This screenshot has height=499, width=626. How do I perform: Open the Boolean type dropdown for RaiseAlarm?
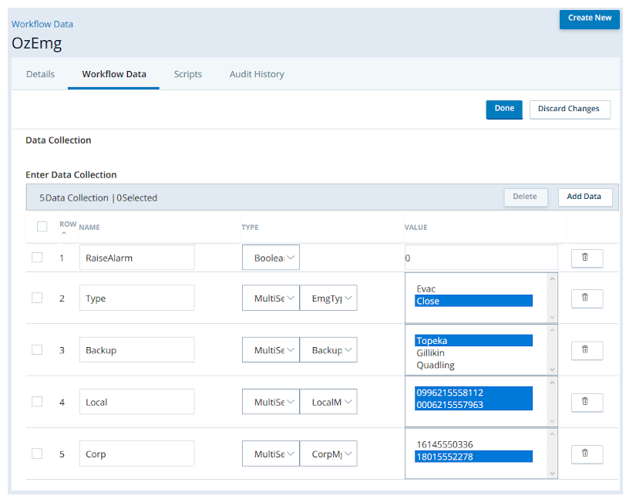(x=271, y=258)
